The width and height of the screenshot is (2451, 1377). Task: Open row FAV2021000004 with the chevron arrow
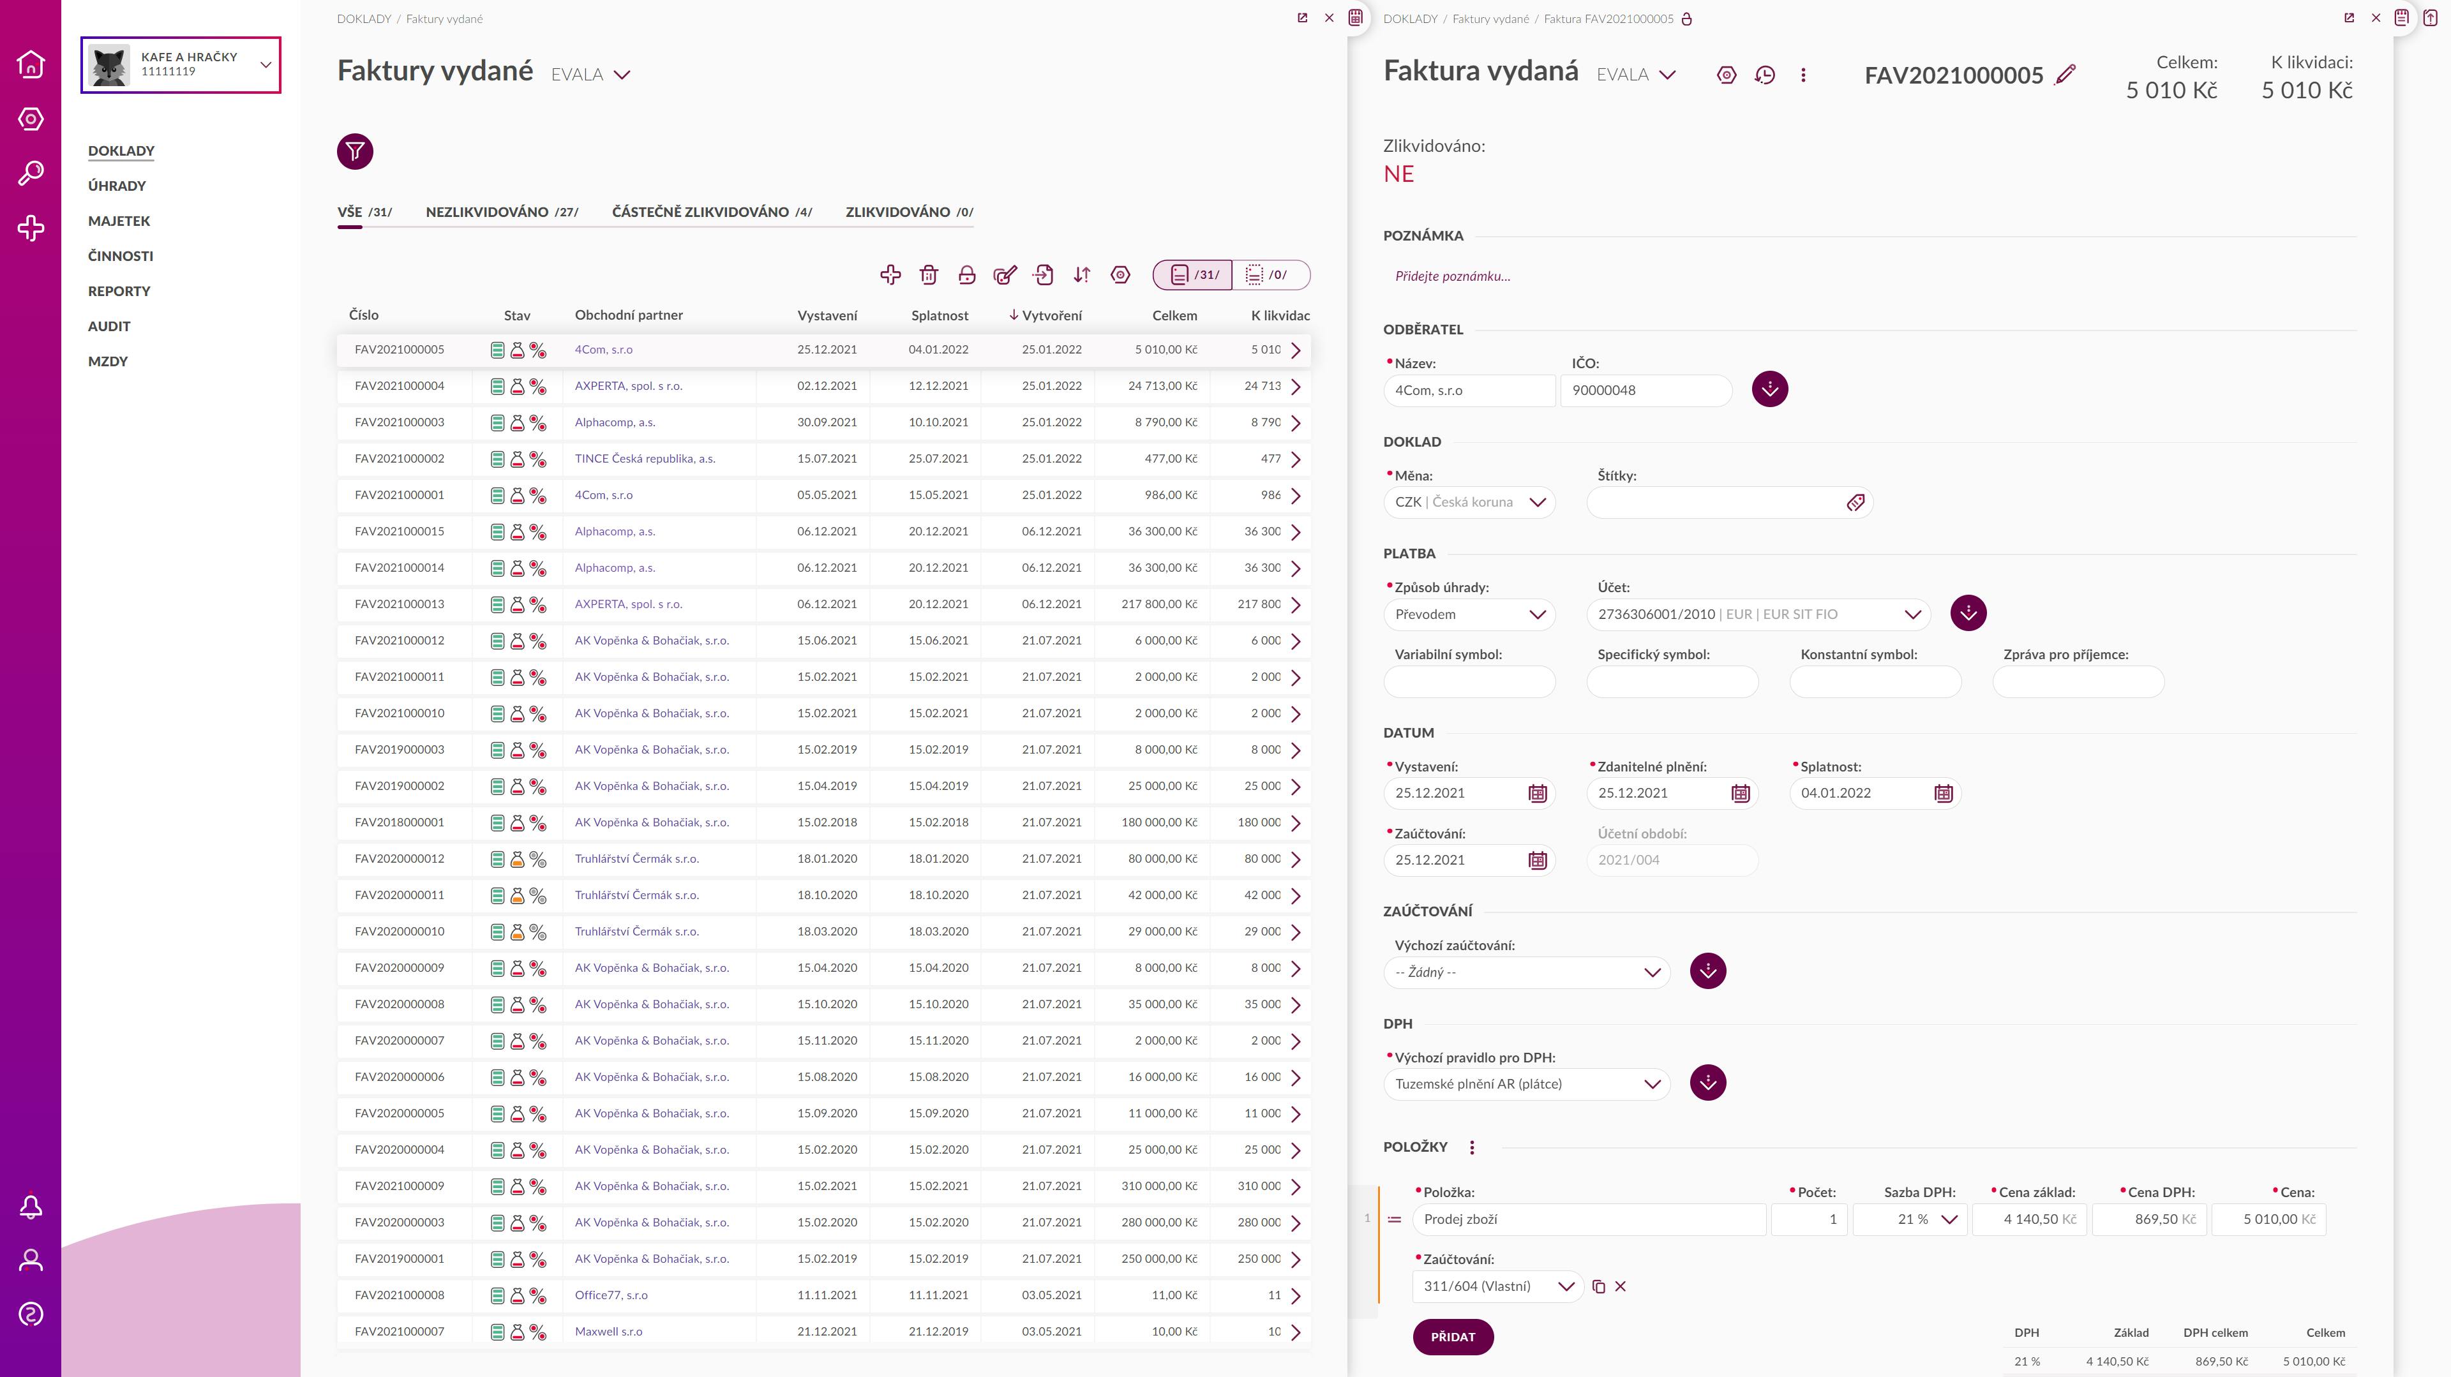(x=1296, y=387)
